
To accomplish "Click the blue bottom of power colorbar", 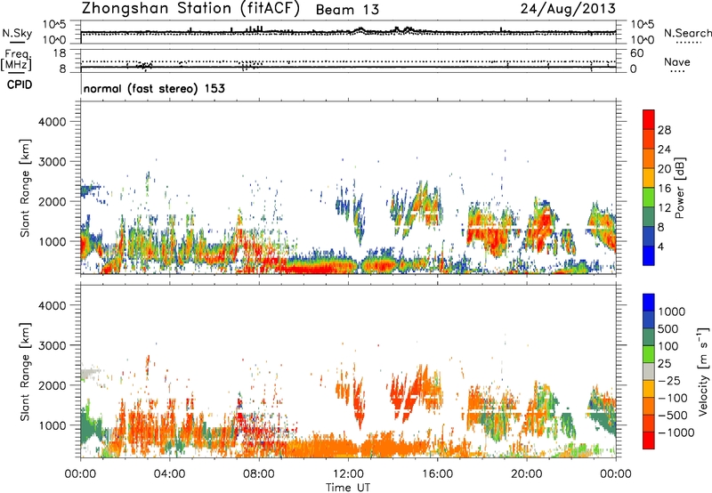I will click(x=649, y=258).
